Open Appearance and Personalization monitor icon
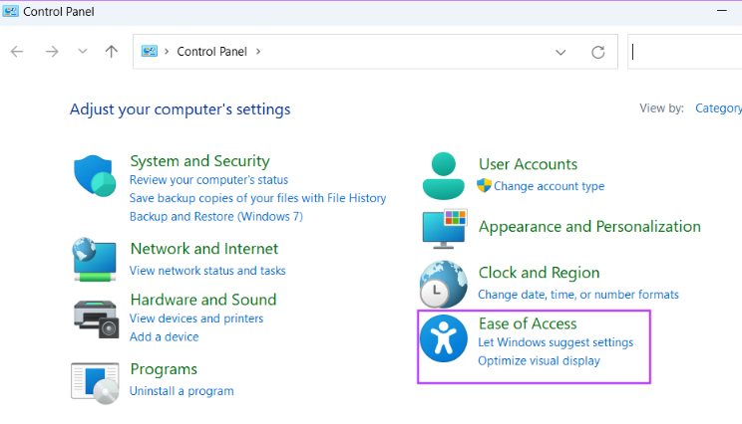The height and width of the screenshot is (424, 742). pos(445,229)
